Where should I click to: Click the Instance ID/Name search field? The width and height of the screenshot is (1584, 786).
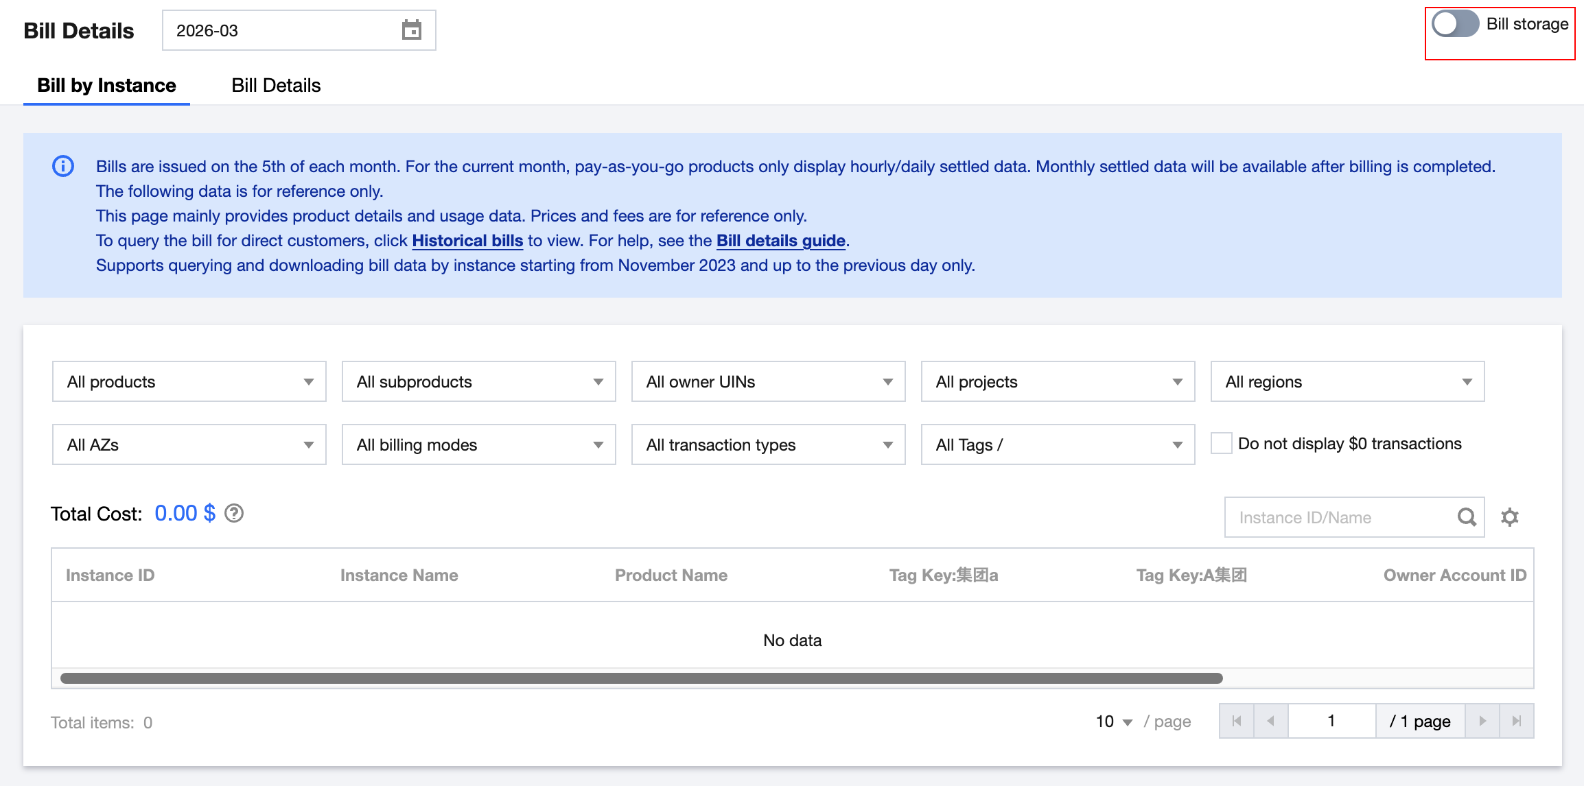click(1338, 518)
